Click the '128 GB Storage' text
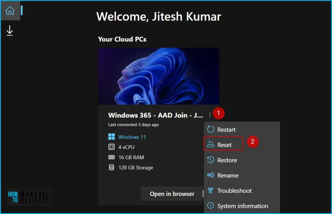The image size is (332, 214). 136,168
